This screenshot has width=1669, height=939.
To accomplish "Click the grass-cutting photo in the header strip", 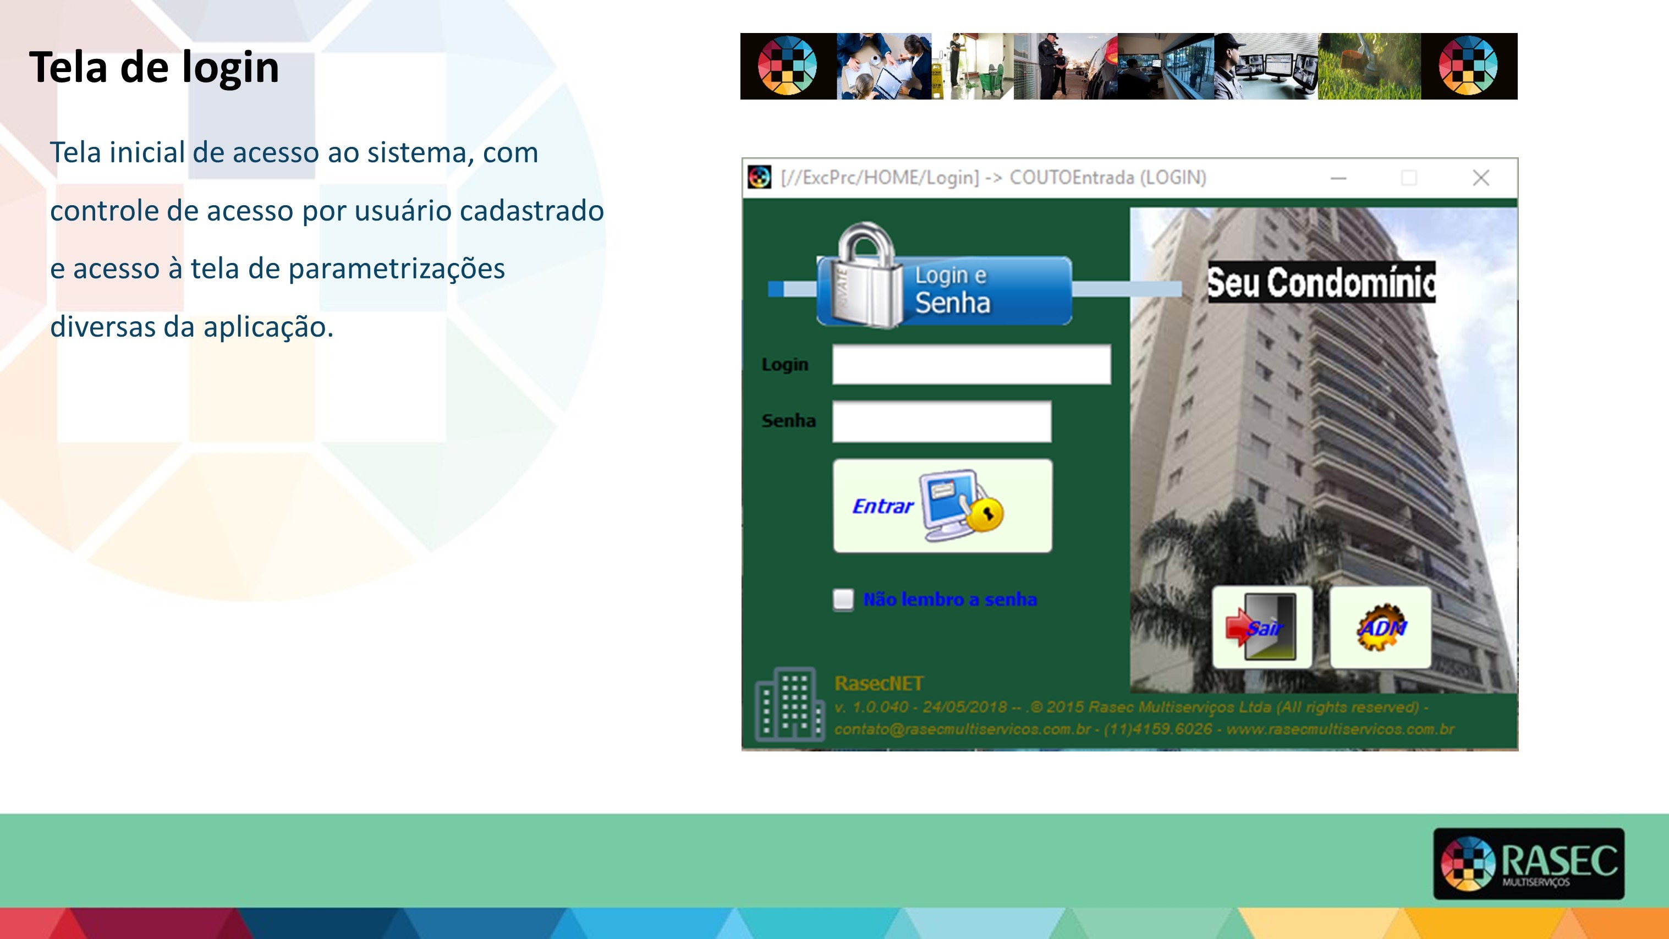I will coord(1369,66).
